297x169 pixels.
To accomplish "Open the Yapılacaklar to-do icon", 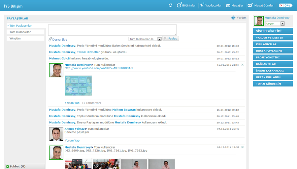I will tap(202, 5).
